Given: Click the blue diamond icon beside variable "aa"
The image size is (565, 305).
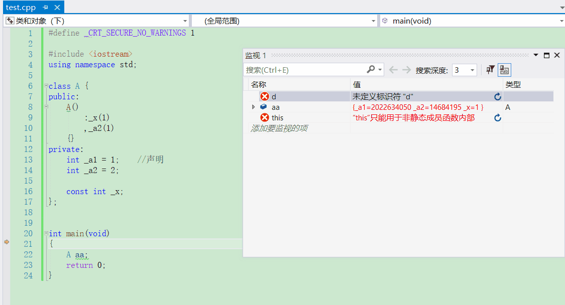Looking at the screenshot, I should [x=263, y=107].
